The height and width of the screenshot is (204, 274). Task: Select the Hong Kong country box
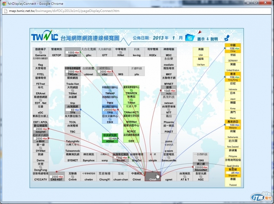click(x=233, y=77)
